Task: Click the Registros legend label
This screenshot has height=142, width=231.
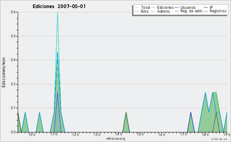Action: point(218,11)
